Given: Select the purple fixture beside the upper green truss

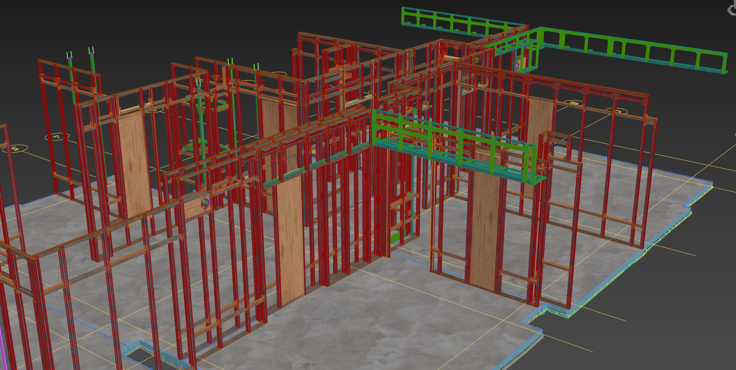Looking at the screenshot, I should pos(517,65).
